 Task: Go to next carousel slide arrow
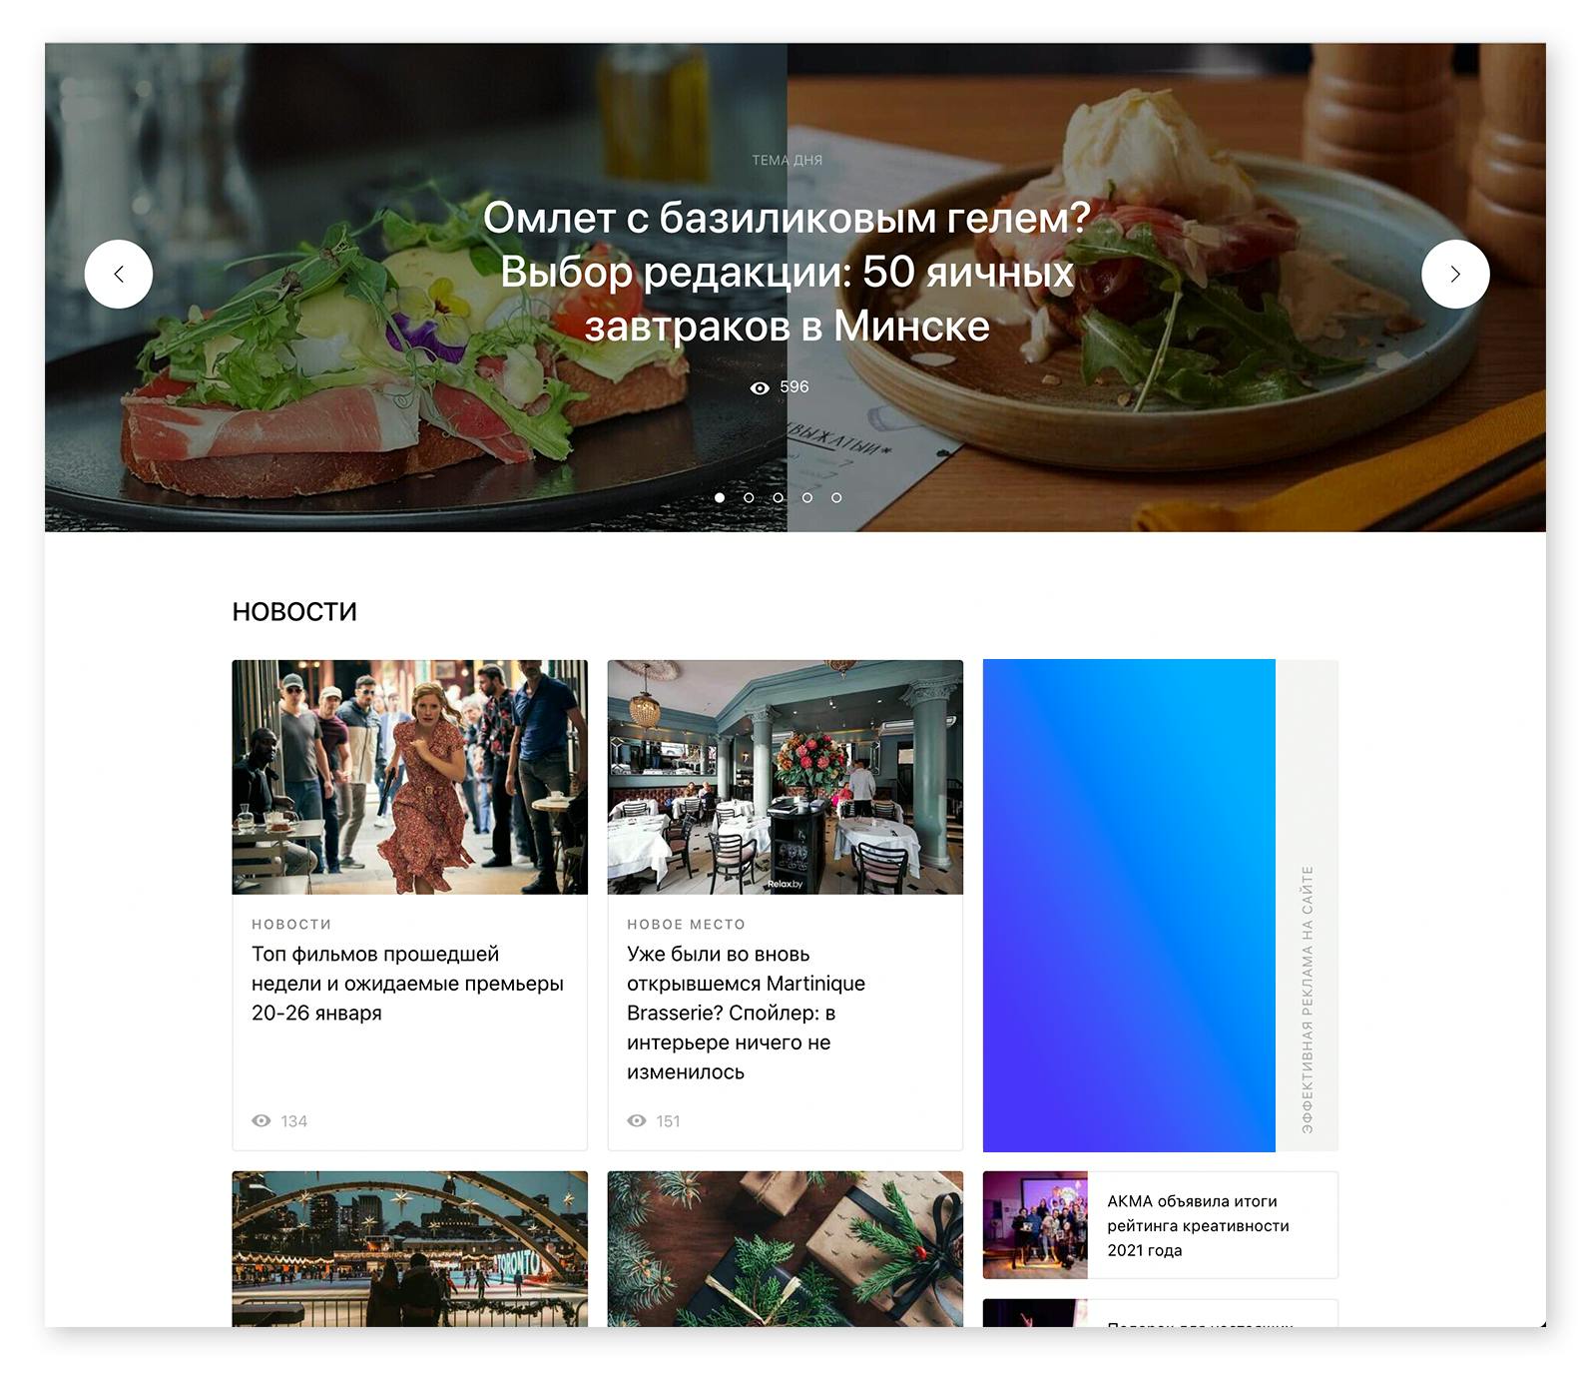(x=1455, y=274)
